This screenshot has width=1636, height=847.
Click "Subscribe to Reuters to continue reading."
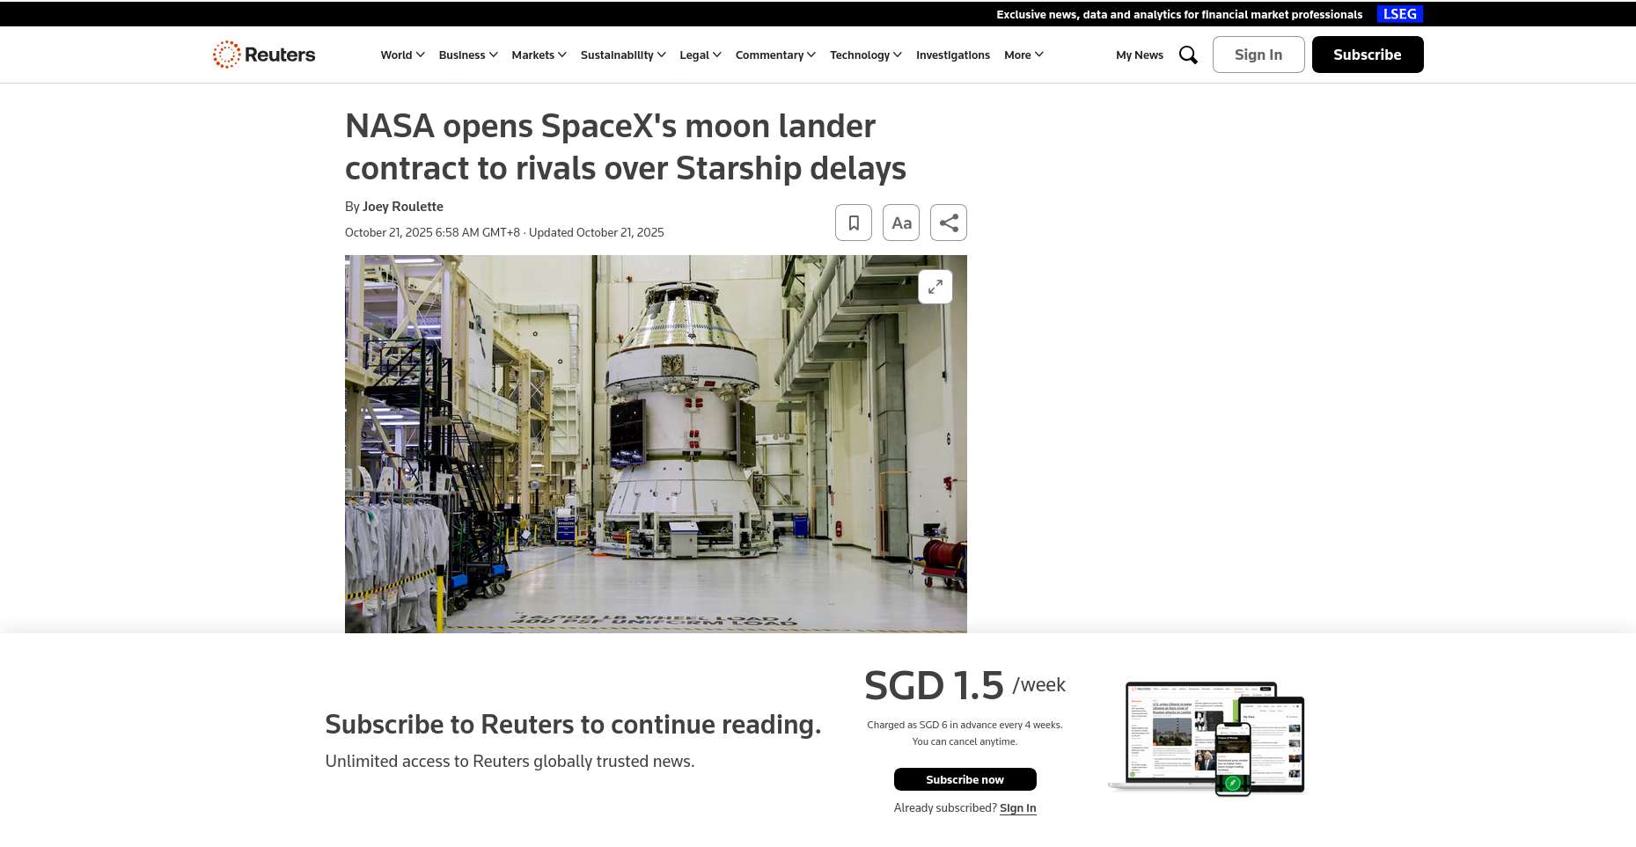(x=573, y=724)
